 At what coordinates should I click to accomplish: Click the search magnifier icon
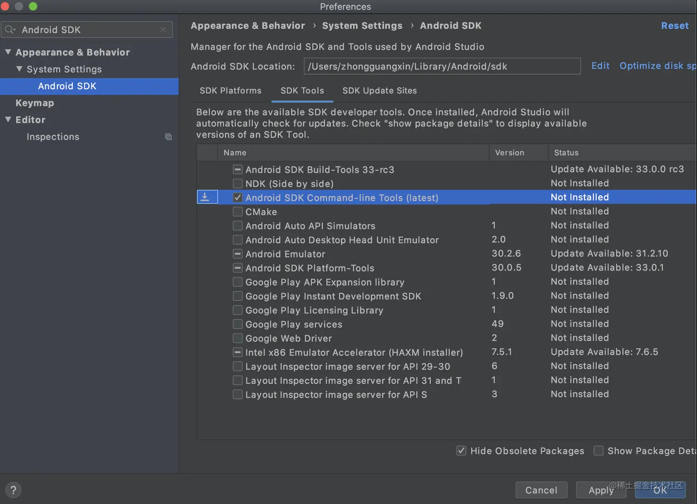point(10,30)
